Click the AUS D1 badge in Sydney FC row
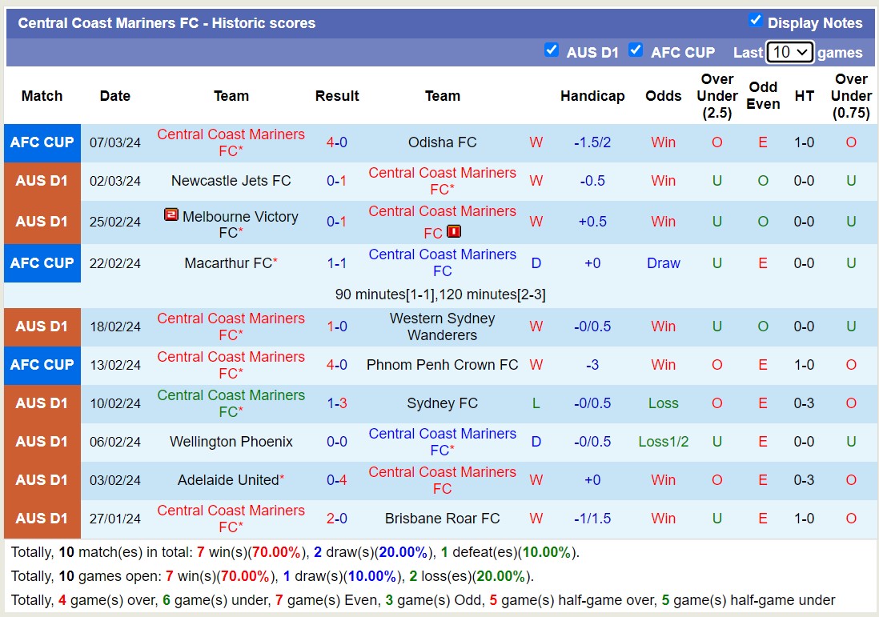 pyautogui.click(x=42, y=403)
